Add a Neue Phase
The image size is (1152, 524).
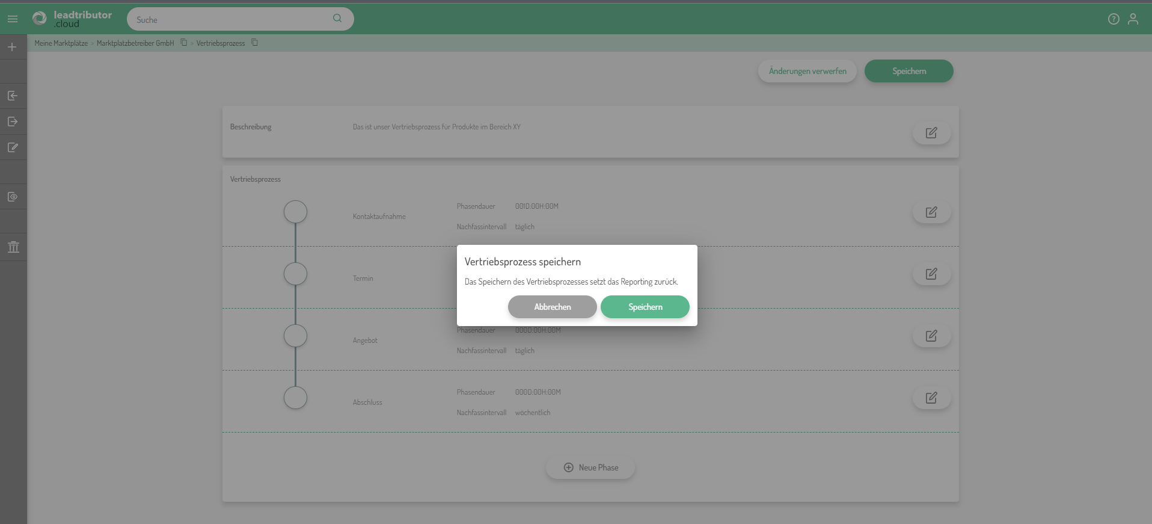[x=590, y=467]
